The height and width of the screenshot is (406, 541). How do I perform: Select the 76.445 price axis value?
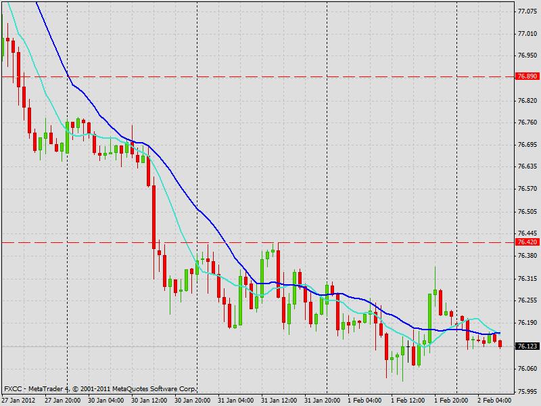(527, 233)
